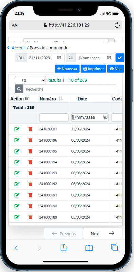The image size is (134, 272).
Task: Delete order 241000190
Action: pos(30,206)
